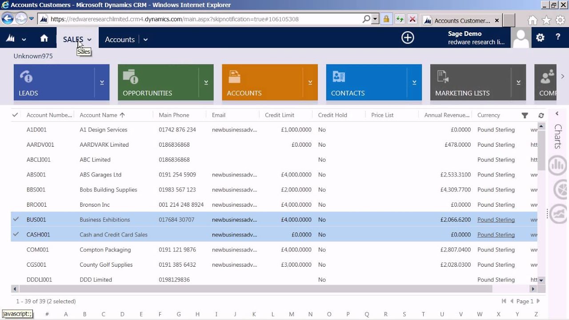Expand the Accounts tile dropdown arrow
Viewport: 569px width, 320px height.
[x=310, y=82]
